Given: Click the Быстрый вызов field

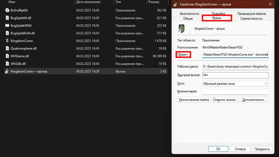Looking at the screenshot, I should [235, 75].
